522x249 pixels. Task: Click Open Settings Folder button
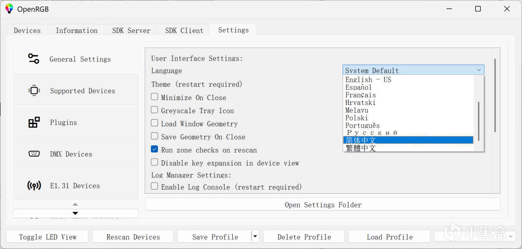(x=323, y=205)
